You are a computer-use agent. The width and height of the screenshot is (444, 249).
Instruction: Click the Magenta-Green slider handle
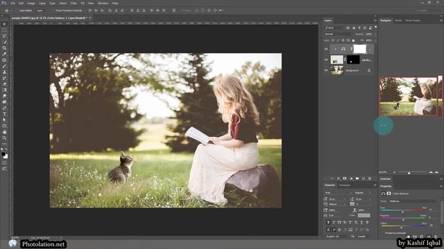click(x=403, y=219)
